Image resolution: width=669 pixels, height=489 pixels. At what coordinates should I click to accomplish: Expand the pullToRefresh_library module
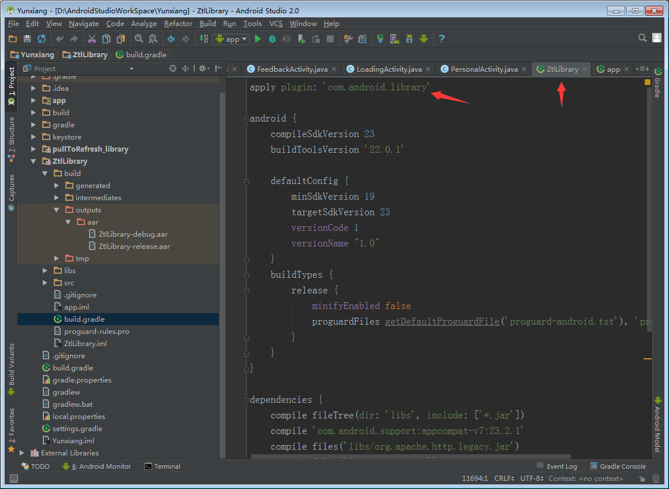pyautogui.click(x=34, y=149)
